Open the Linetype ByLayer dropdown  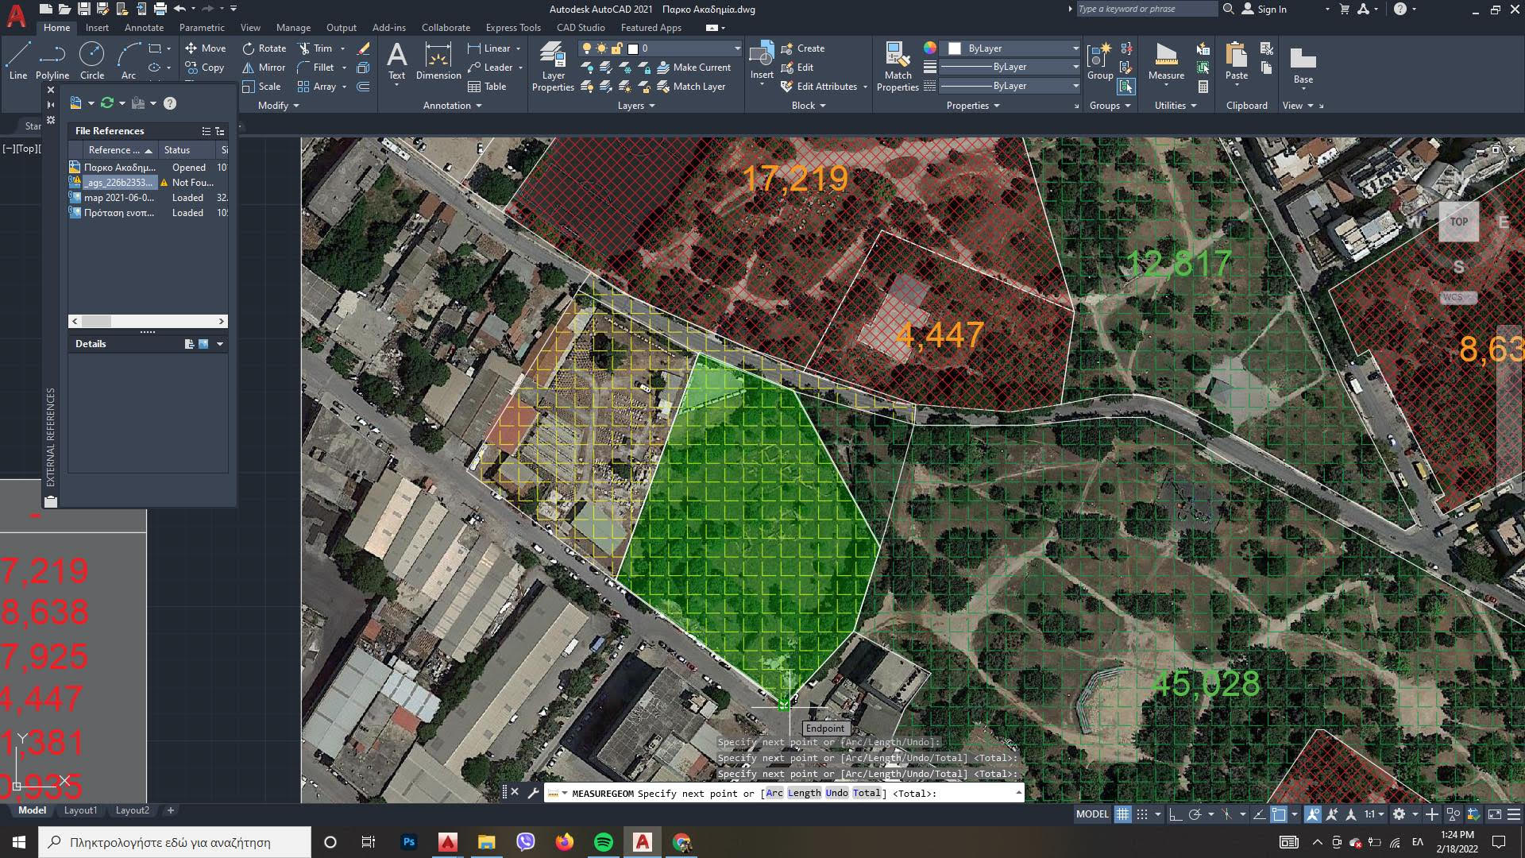(1075, 86)
